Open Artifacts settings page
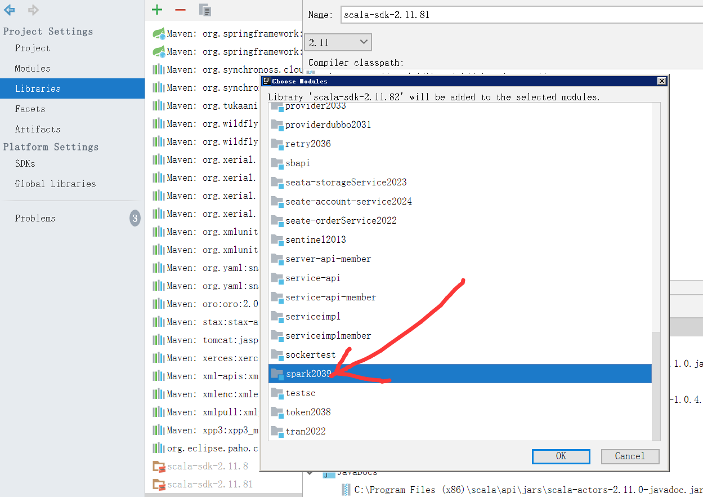This screenshot has width=703, height=497. click(38, 130)
